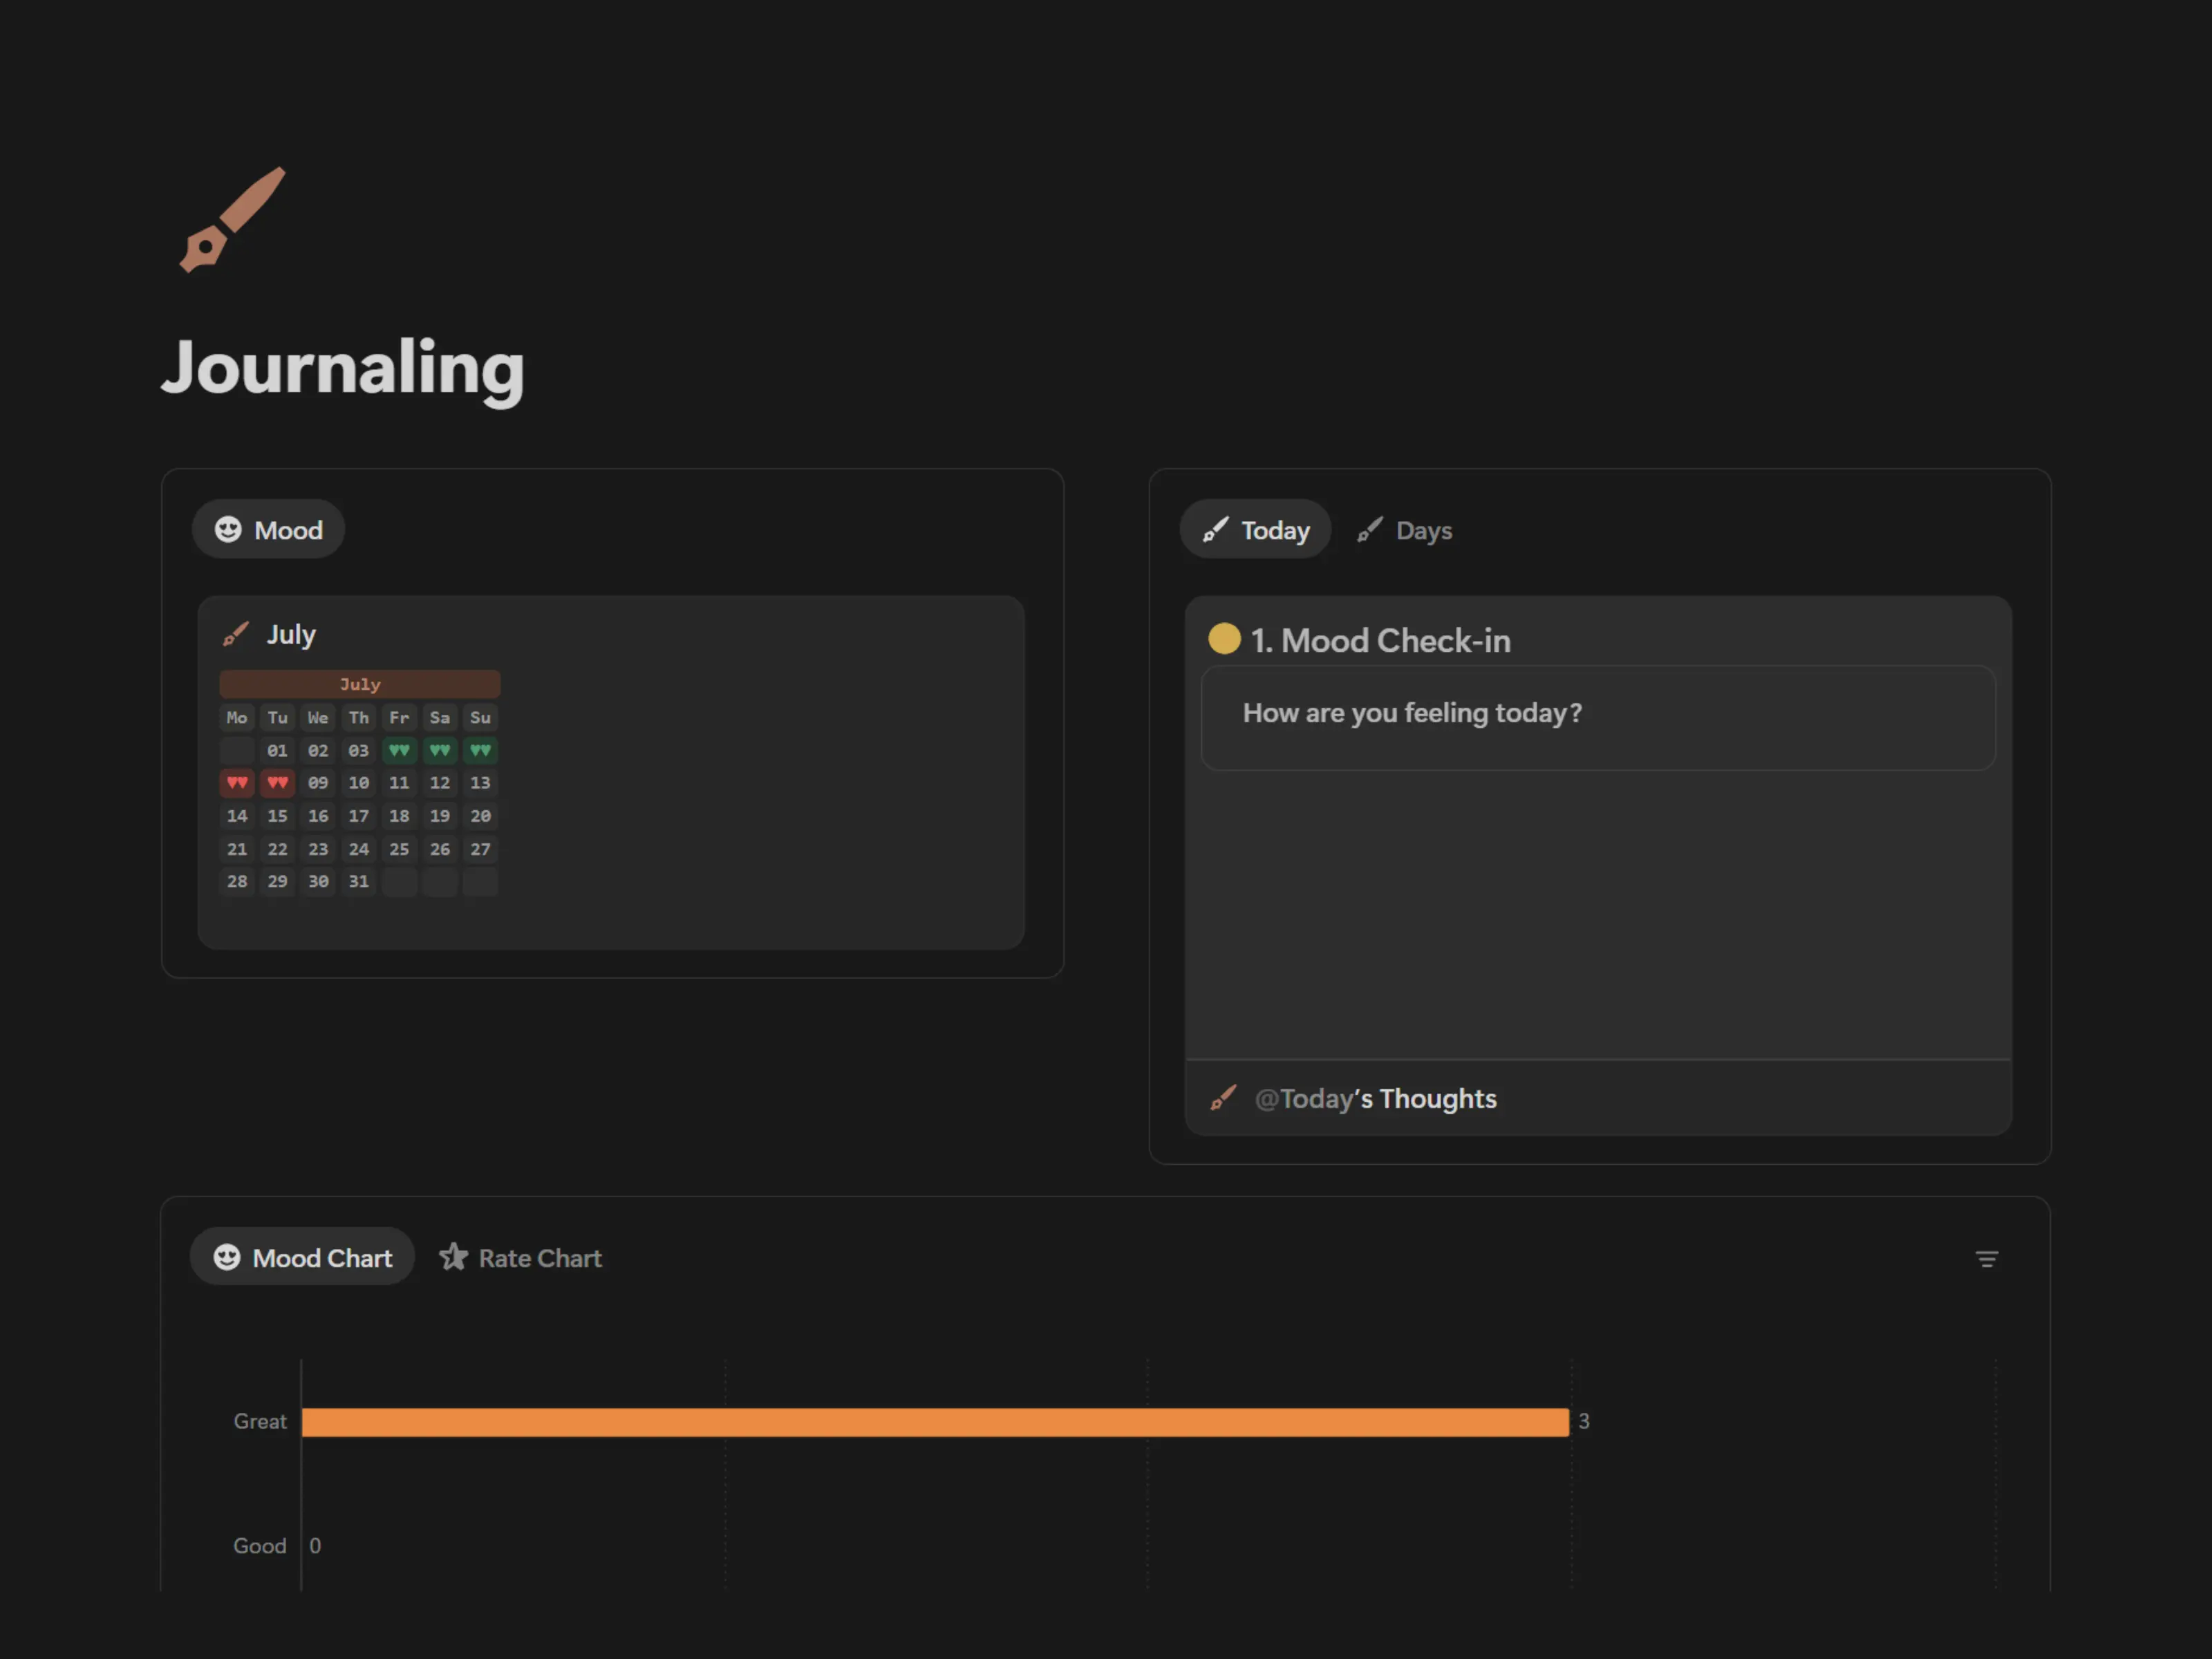
Task: Click the filter icon in chart panel
Action: tap(1986, 1259)
